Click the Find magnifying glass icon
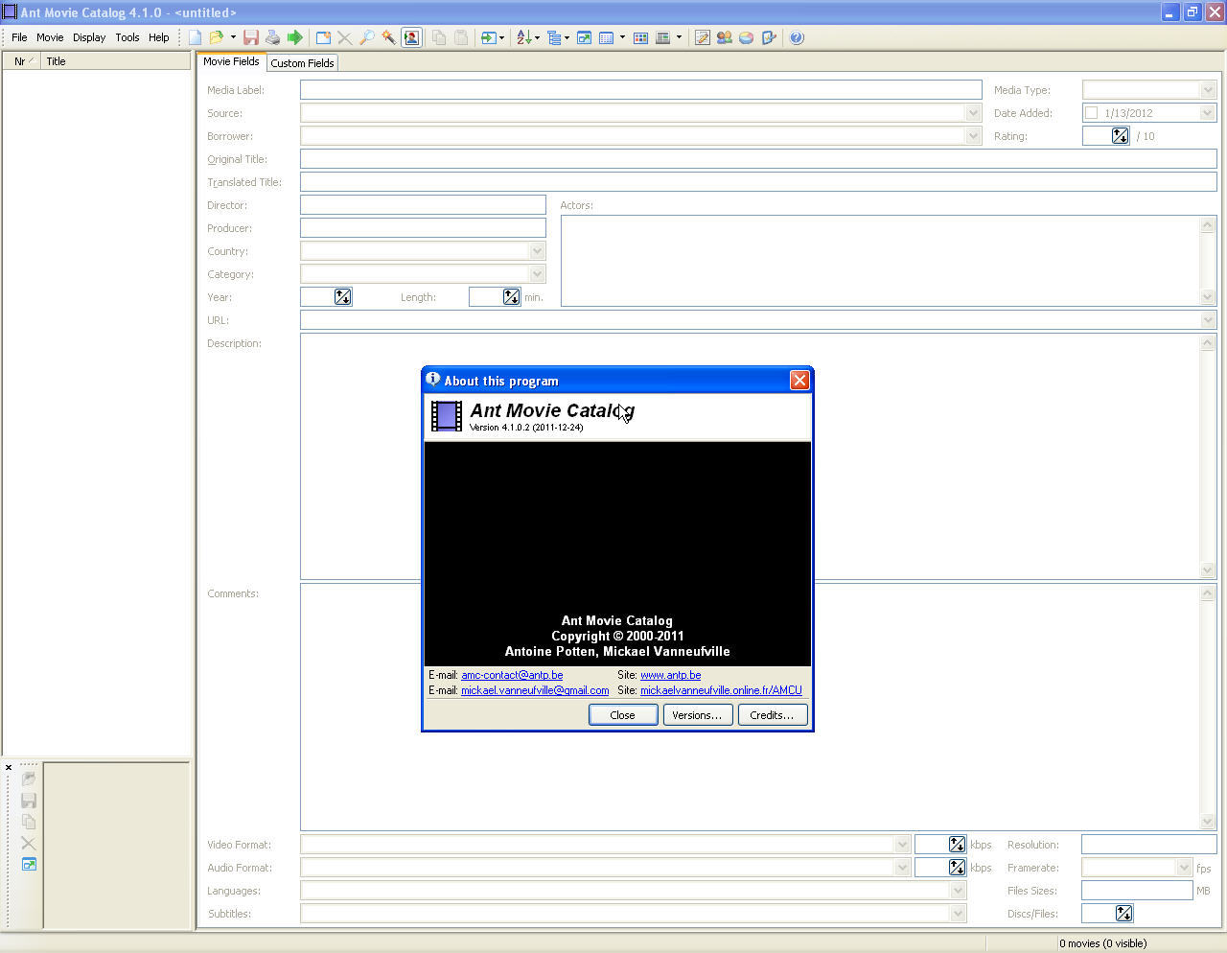The image size is (1227, 953). pos(366,37)
